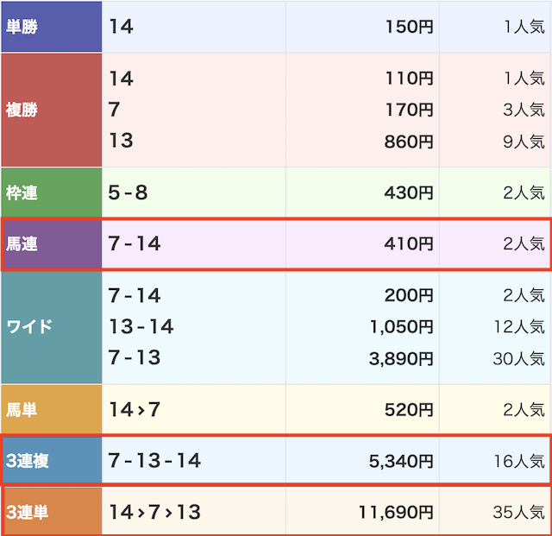Select the 複勝 category cell
552x536 pixels.
[x=52, y=110]
